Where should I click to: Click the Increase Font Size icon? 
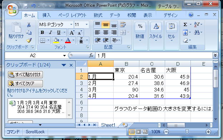(x=72, y=32)
